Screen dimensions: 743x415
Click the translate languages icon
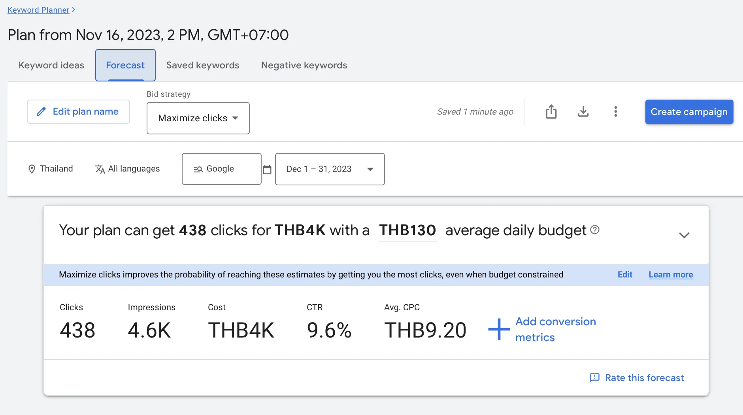tap(100, 169)
